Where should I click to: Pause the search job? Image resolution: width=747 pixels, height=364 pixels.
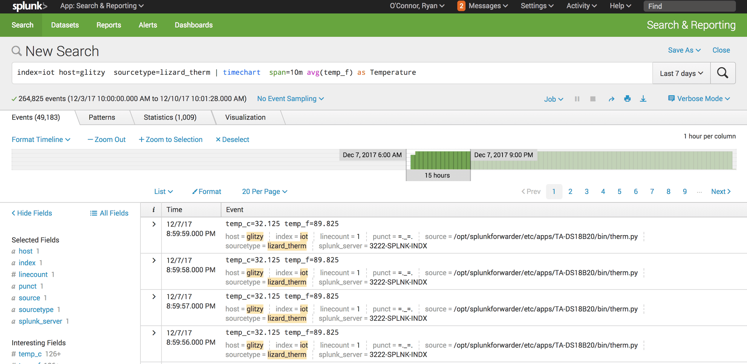coord(577,99)
